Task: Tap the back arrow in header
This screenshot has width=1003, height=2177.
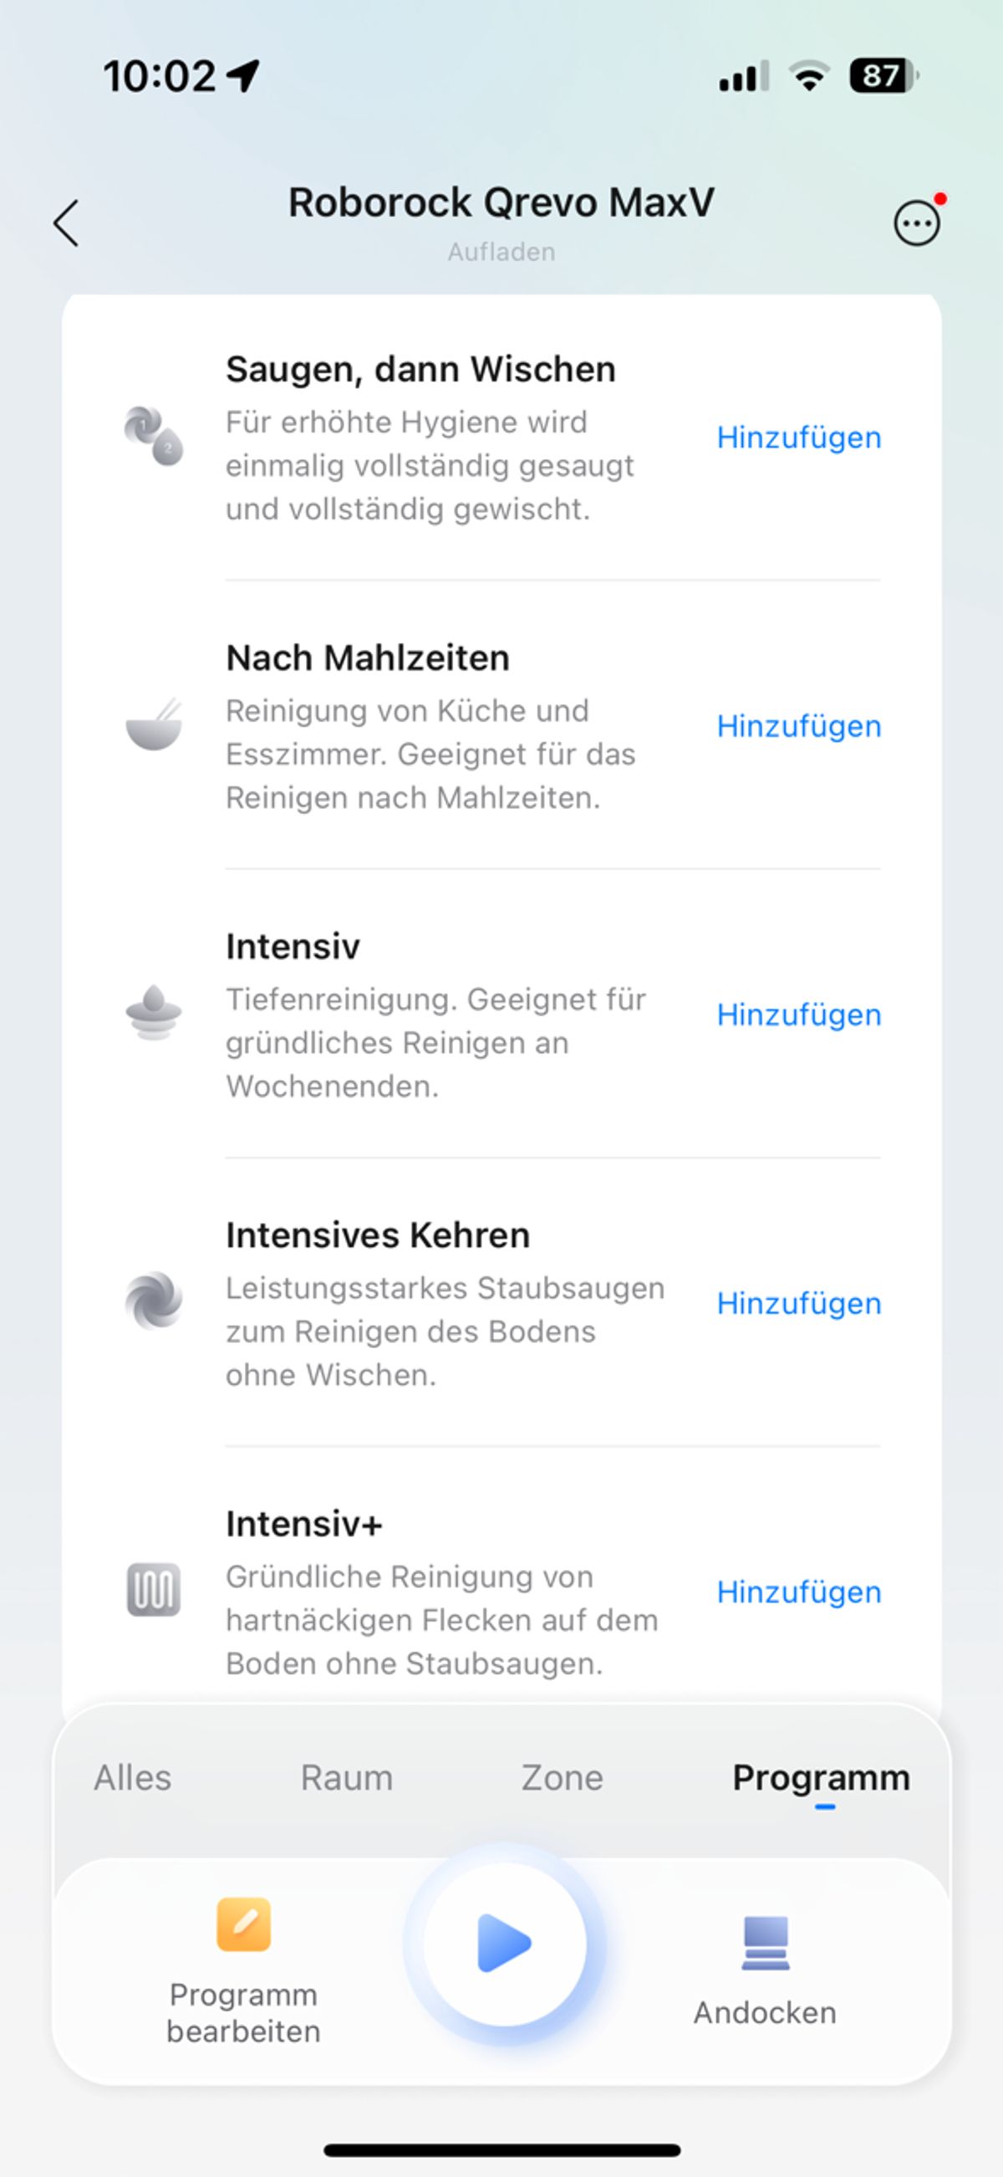Action: [x=66, y=223]
